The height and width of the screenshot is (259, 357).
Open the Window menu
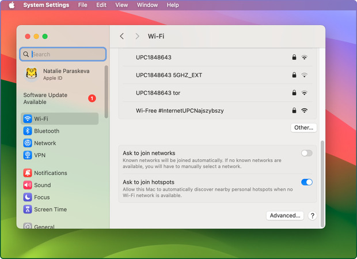pyautogui.click(x=147, y=5)
